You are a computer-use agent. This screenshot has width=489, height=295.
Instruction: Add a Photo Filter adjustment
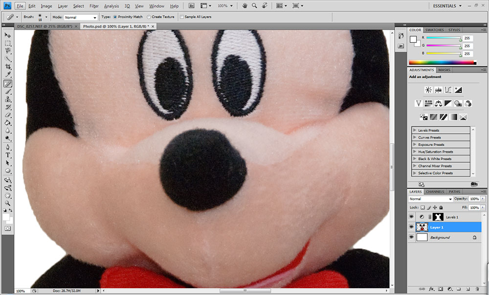coord(458,104)
